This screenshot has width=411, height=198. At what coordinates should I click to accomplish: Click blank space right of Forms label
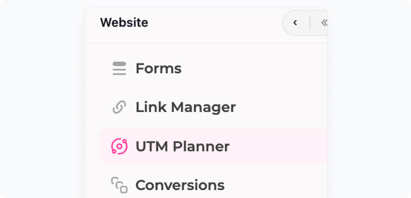point(254,68)
